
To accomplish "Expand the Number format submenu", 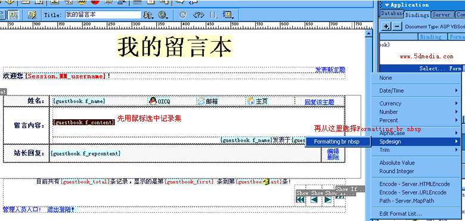I will point(416,112).
